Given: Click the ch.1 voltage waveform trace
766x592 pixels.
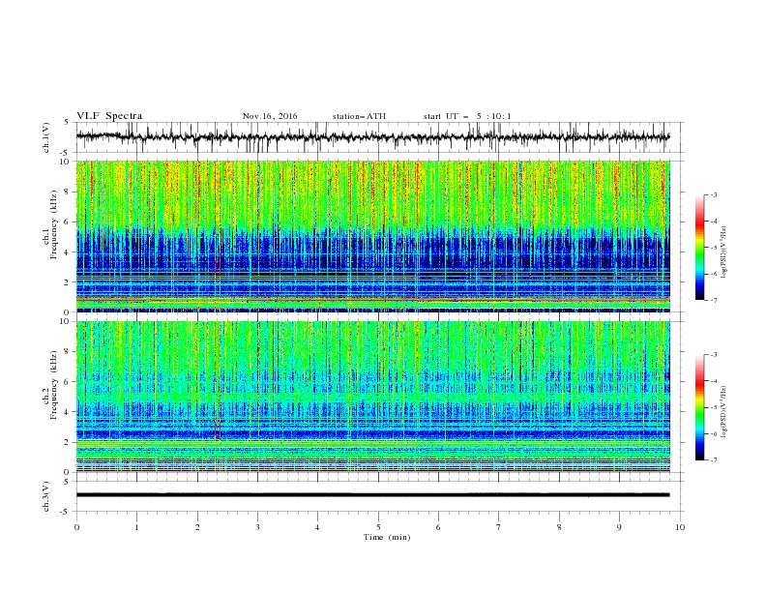Looking at the screenshot, I should tap(373, 137).
